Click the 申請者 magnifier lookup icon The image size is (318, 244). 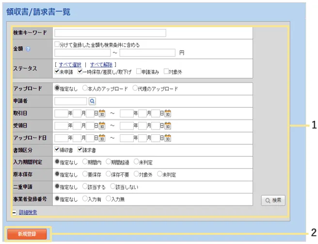tap(92, 101)
